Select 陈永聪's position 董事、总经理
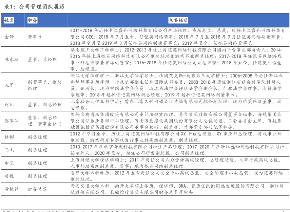290x212 pixels. [x=42, y=59]
